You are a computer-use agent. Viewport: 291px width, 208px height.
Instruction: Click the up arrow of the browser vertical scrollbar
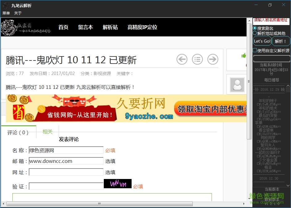pos(249,21)
